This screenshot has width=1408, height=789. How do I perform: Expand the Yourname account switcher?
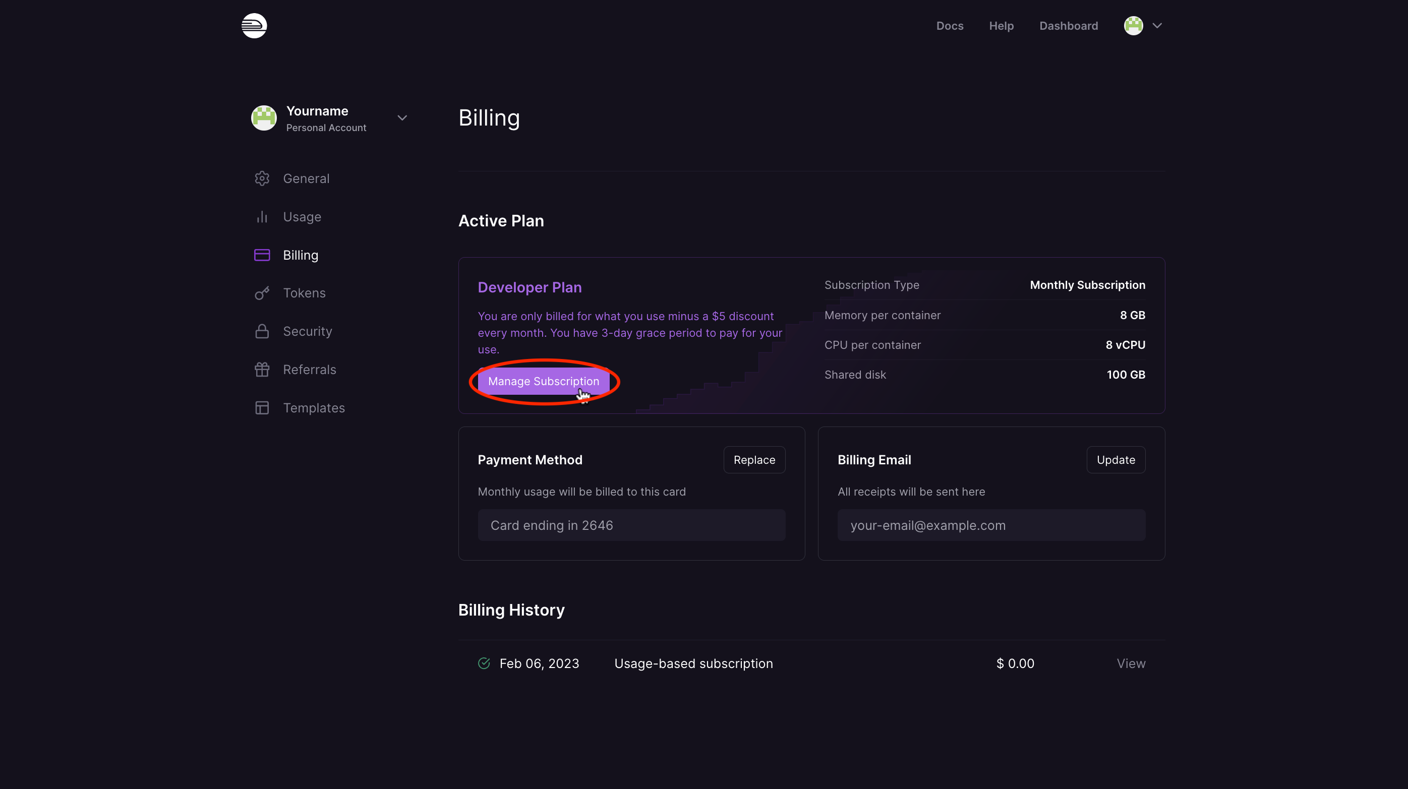317,117
